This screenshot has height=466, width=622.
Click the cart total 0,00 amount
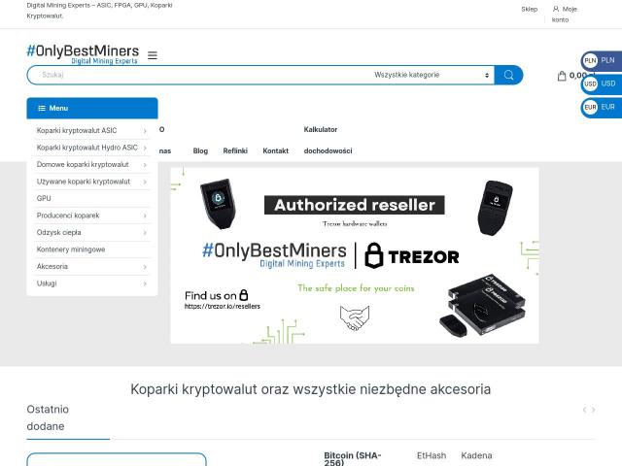582,76
